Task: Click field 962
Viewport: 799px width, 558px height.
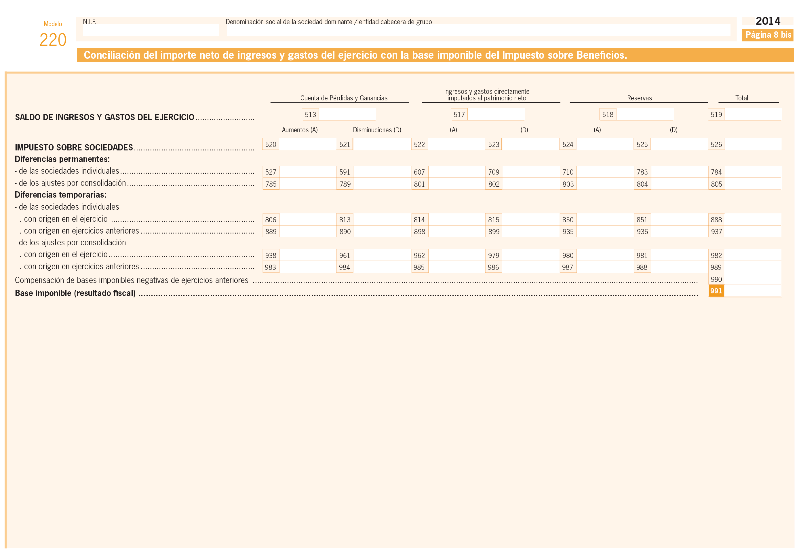Action: point(456,255)
